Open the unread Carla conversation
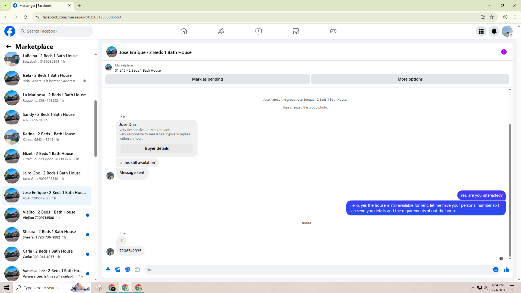Viewport: 521px width, 293px height. [x=47, y=254]
